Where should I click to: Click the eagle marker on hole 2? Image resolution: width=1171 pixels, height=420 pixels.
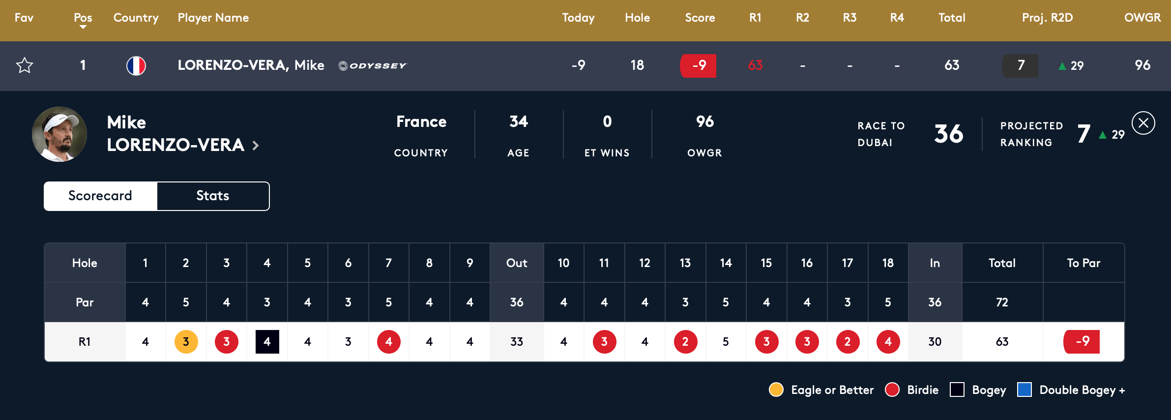click(x=186, y=342)
